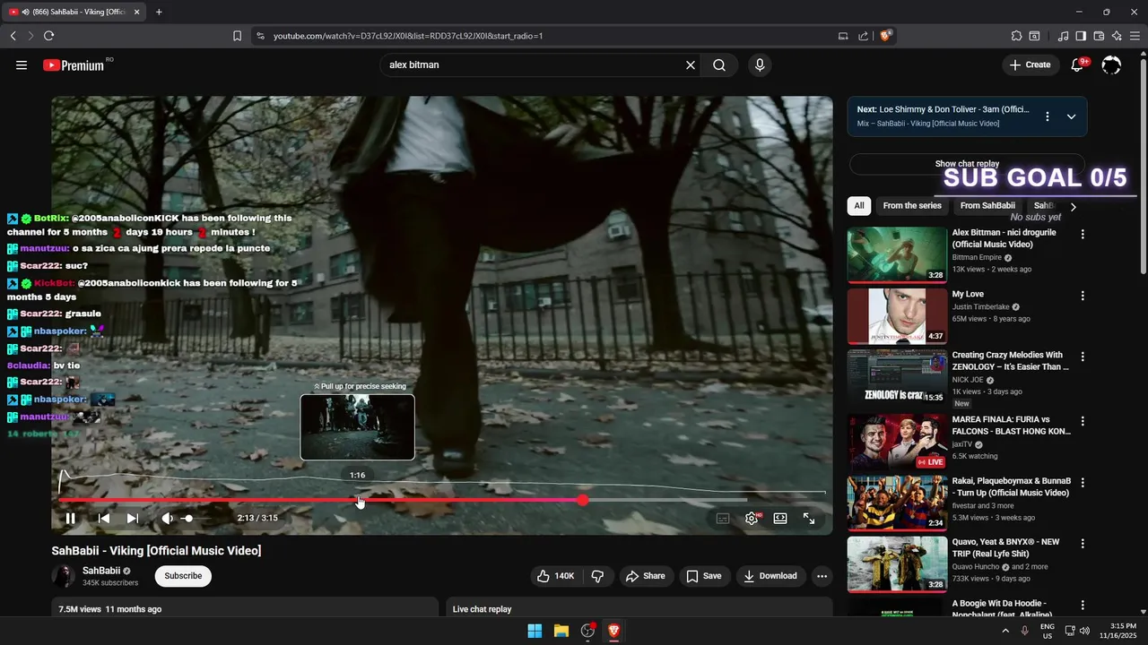Bookmark this page icon
The width and height of the screenshot is (1148, 645).
pos(237,36)
